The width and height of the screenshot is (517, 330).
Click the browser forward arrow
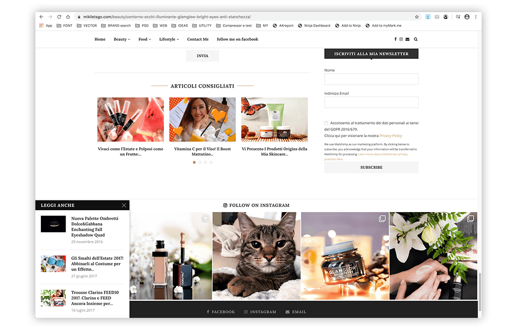click(50, 17)
